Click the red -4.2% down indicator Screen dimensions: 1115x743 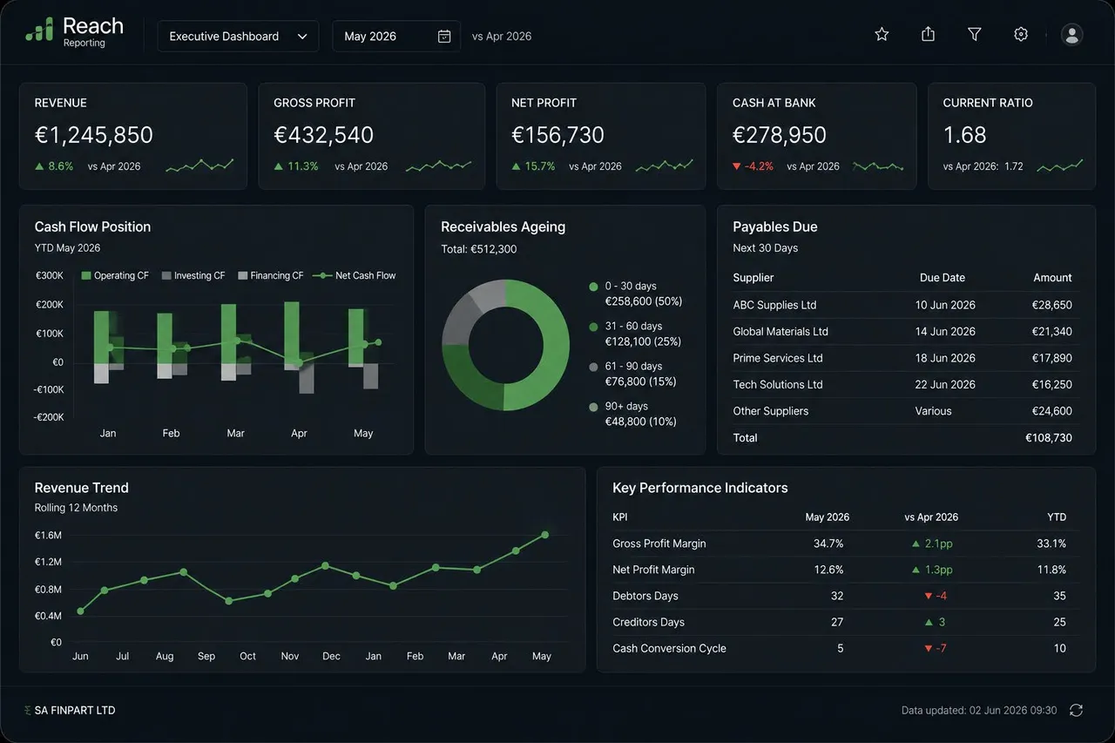tap(753, 166)
